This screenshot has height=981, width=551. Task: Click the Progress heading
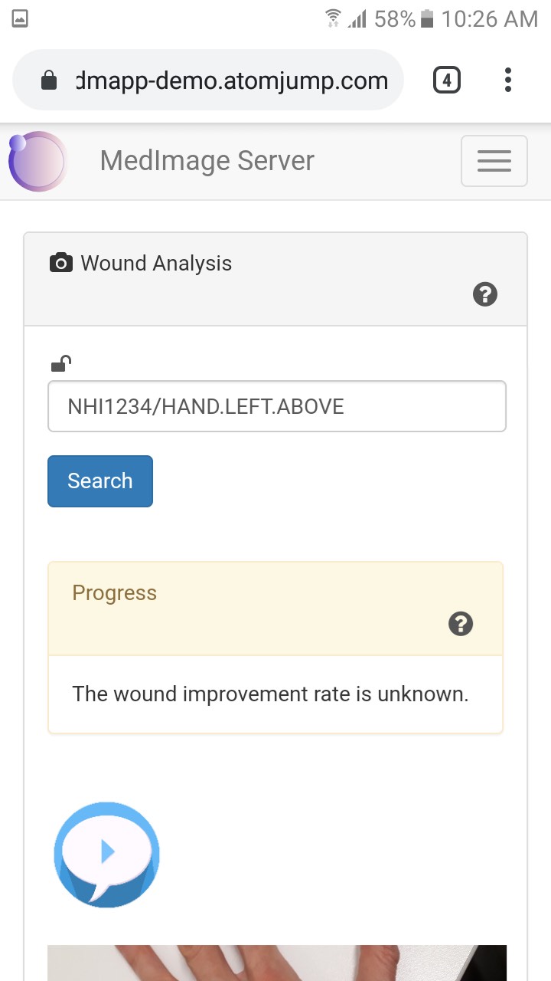tap(114, 593)
